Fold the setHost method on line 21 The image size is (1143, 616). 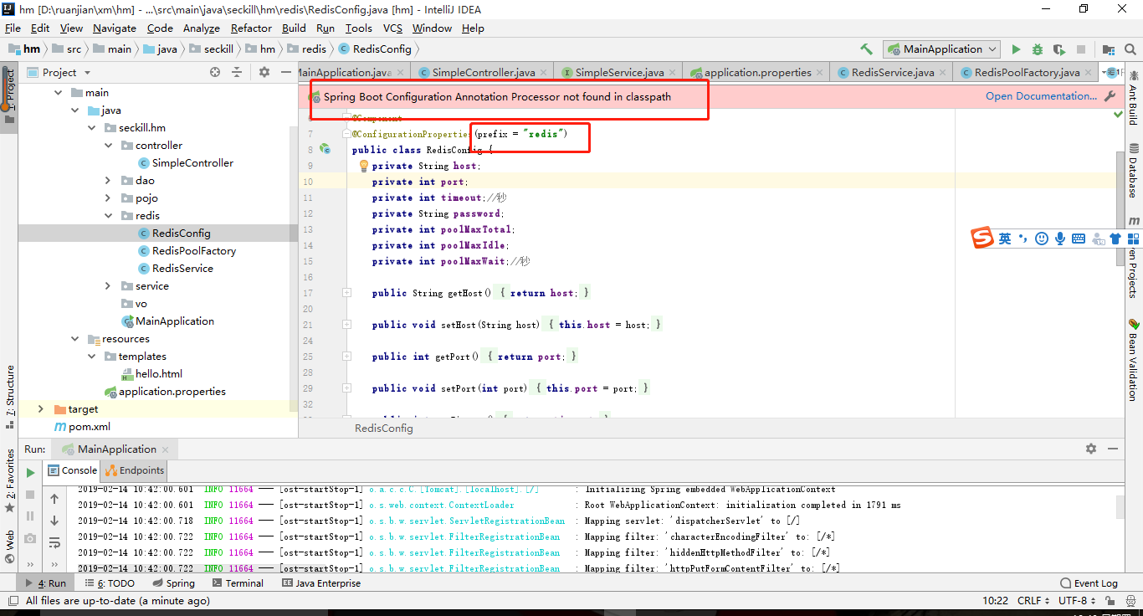[x=346, y=325]
